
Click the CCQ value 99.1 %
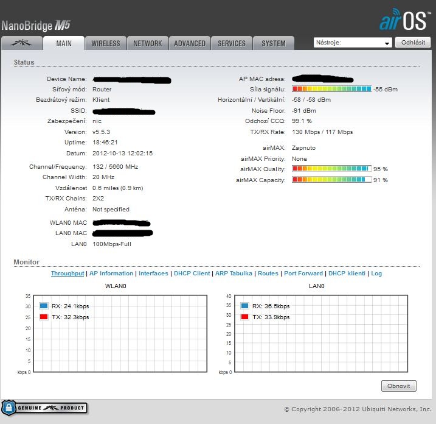pyautogui.click(x=302, y=121)
